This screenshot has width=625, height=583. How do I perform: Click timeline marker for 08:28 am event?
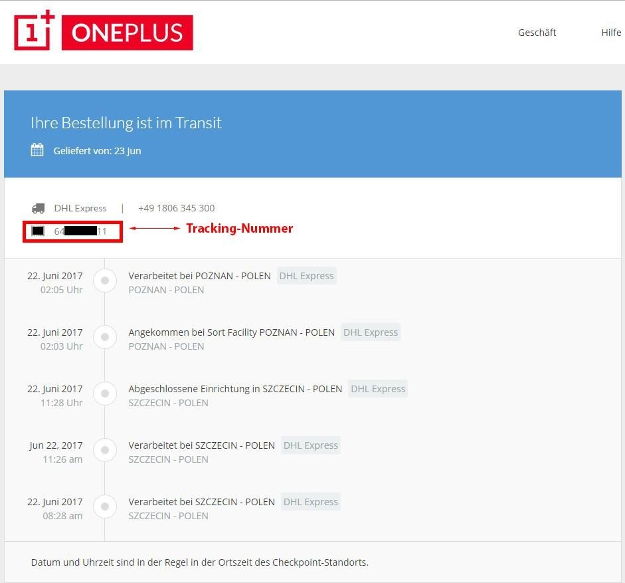pyautogui.click(x=105, y=507)
